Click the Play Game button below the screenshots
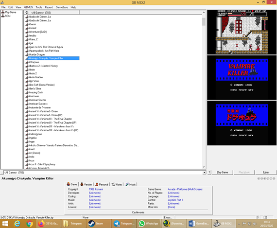This screenshot has height=228, width=277. tap(222, 172)
